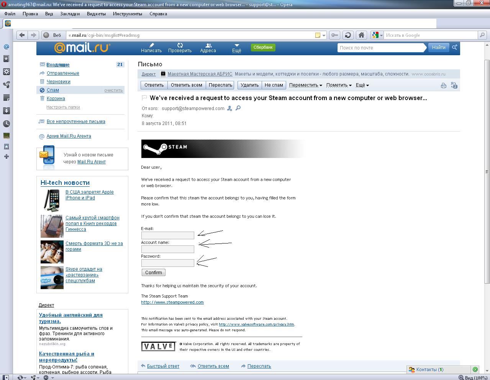Image resolution: width=490 pixels, height=380 pixels.
Task: Click the translate icon beside the printer
Action: (454, 86)
